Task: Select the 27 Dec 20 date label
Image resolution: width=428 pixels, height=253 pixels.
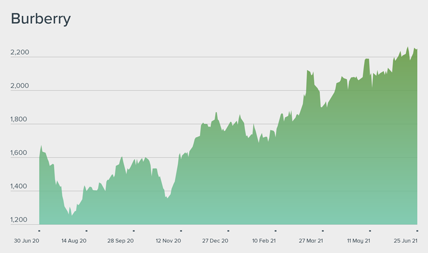Action: click(215, 240)
